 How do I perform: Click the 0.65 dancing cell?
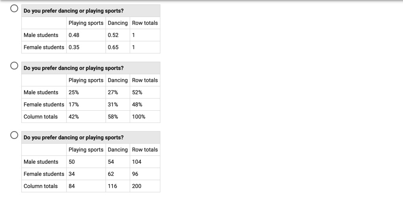click(113, 47)
